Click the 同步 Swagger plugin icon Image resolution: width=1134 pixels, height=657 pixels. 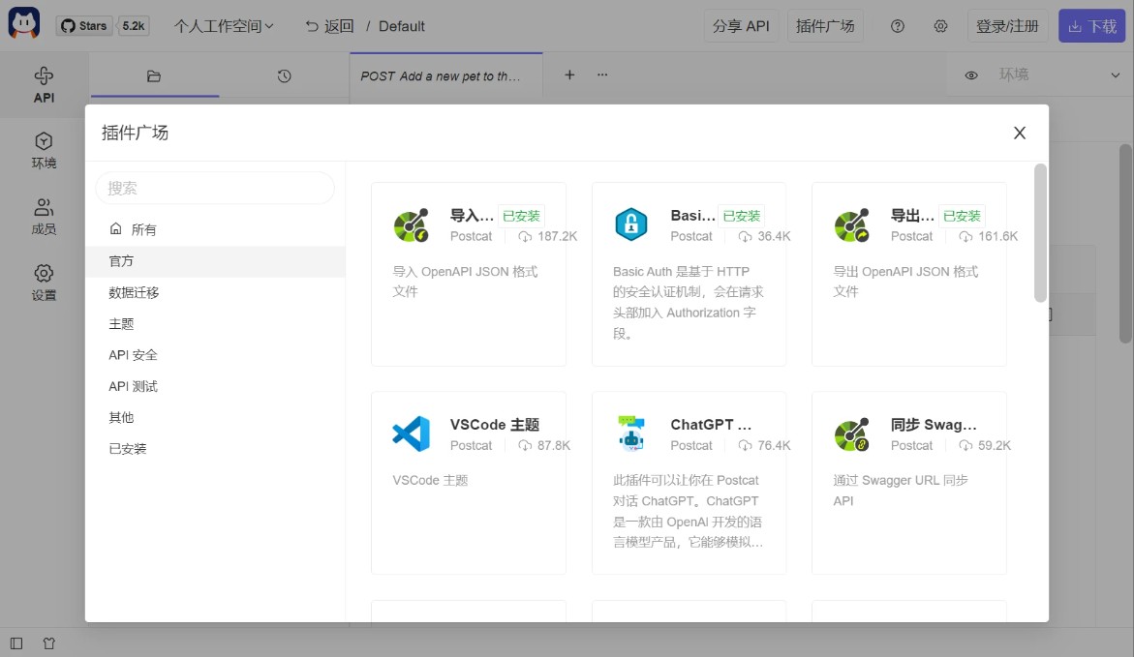click(852, 433)
